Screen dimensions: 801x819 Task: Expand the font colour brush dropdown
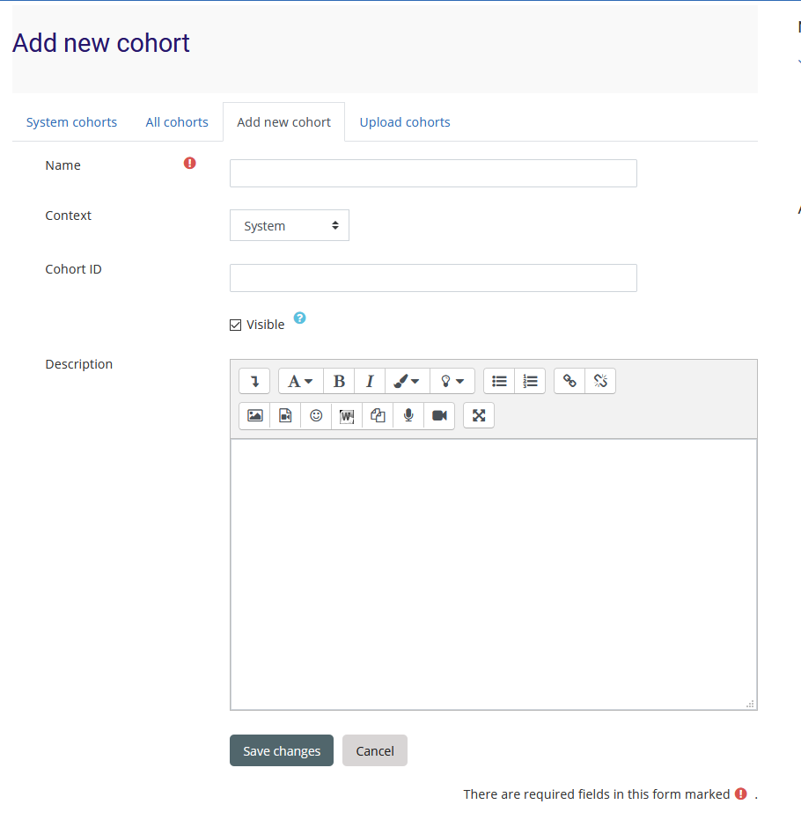coord(407,381)
